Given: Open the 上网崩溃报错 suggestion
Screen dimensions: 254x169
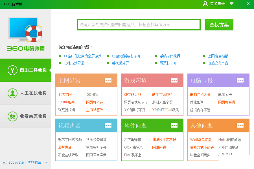Looking at the screenshot, I should [218, 56].
